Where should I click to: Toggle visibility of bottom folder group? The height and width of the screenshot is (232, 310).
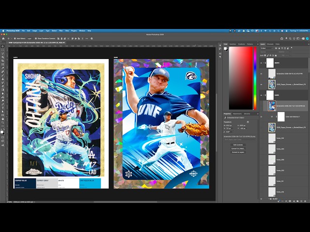262,199
